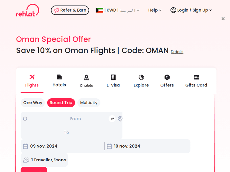Open Login / Sign Up dropdown
230x172 pixels.
(191, 10)
